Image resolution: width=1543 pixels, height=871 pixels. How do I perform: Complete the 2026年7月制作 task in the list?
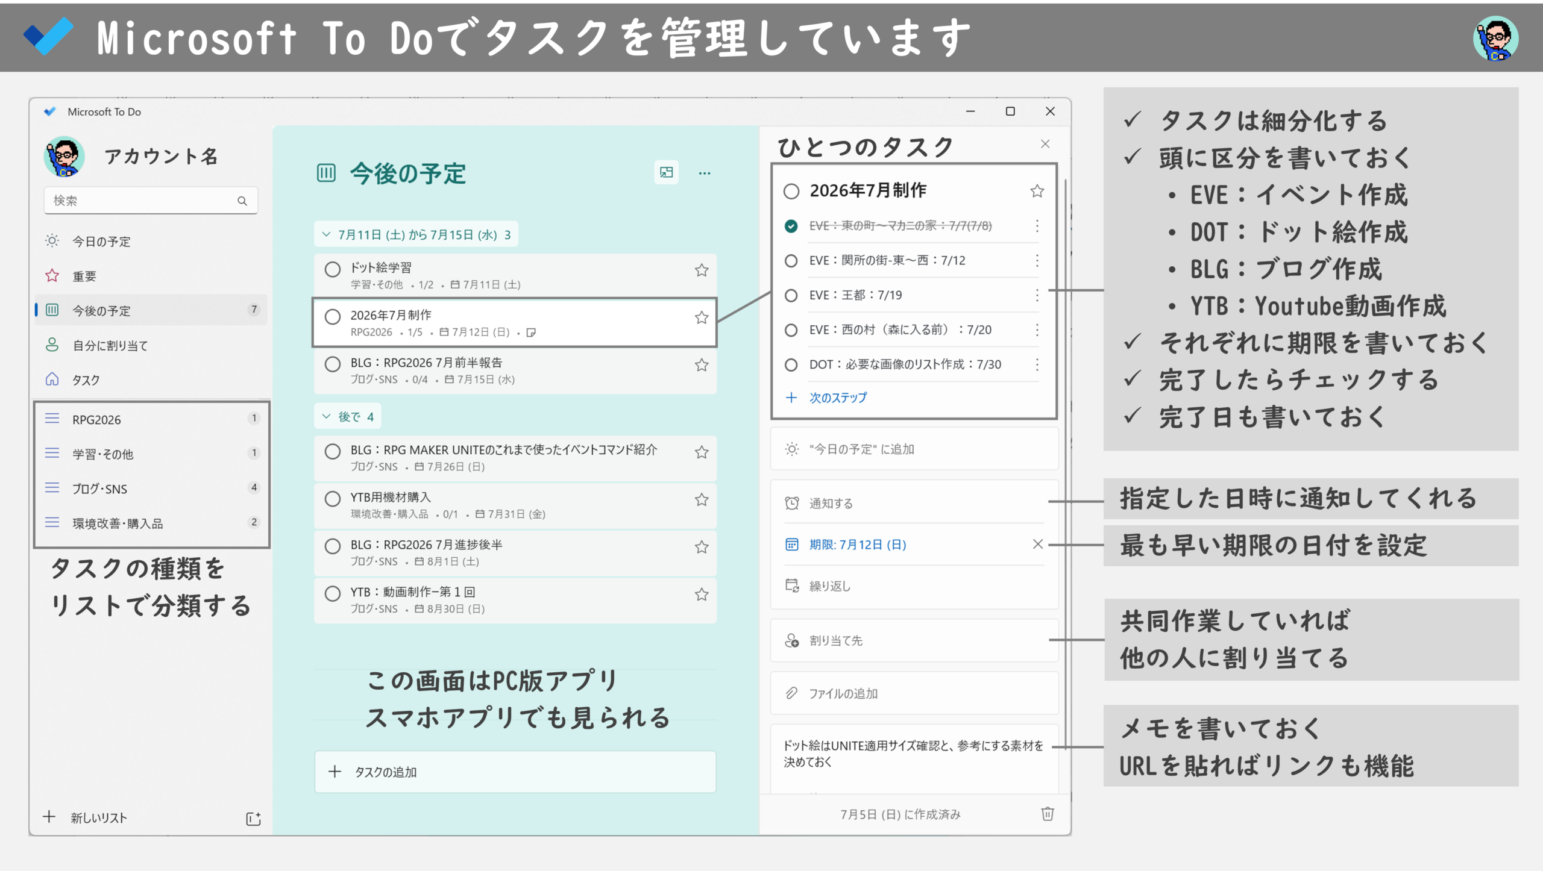(x=332, y=317)
